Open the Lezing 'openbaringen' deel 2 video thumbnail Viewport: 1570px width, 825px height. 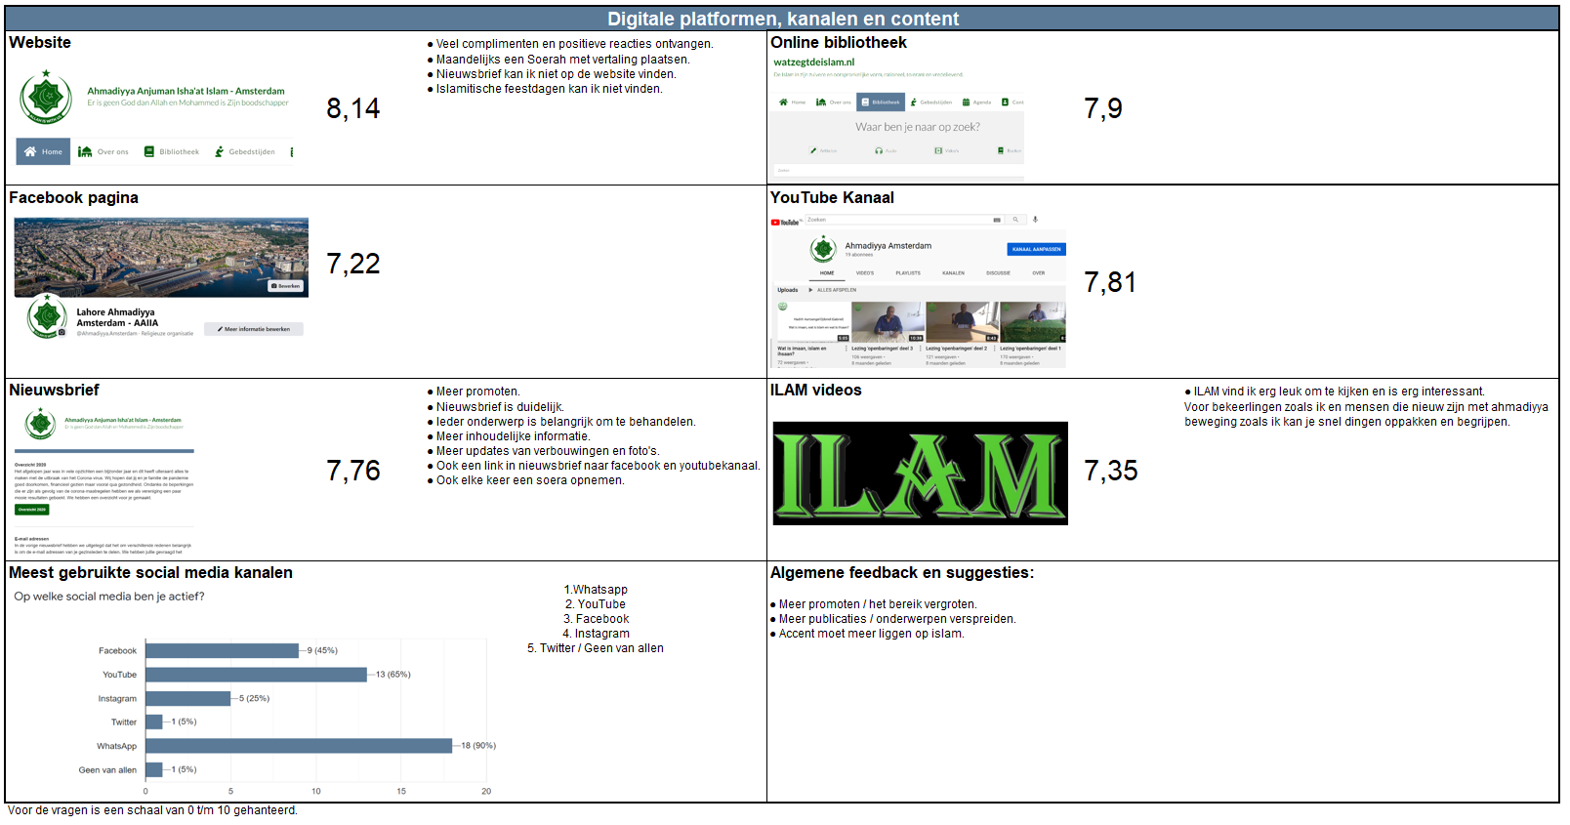962,322
